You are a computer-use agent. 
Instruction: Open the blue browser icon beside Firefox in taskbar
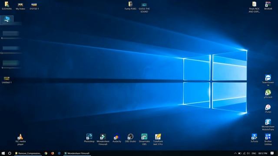[x=59, y=153]
